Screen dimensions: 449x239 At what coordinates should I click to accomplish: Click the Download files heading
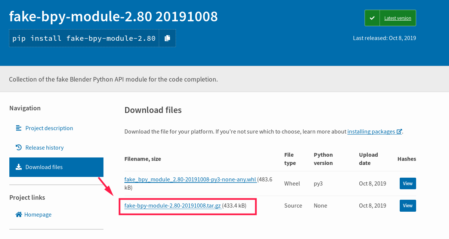tap(153, 110)
